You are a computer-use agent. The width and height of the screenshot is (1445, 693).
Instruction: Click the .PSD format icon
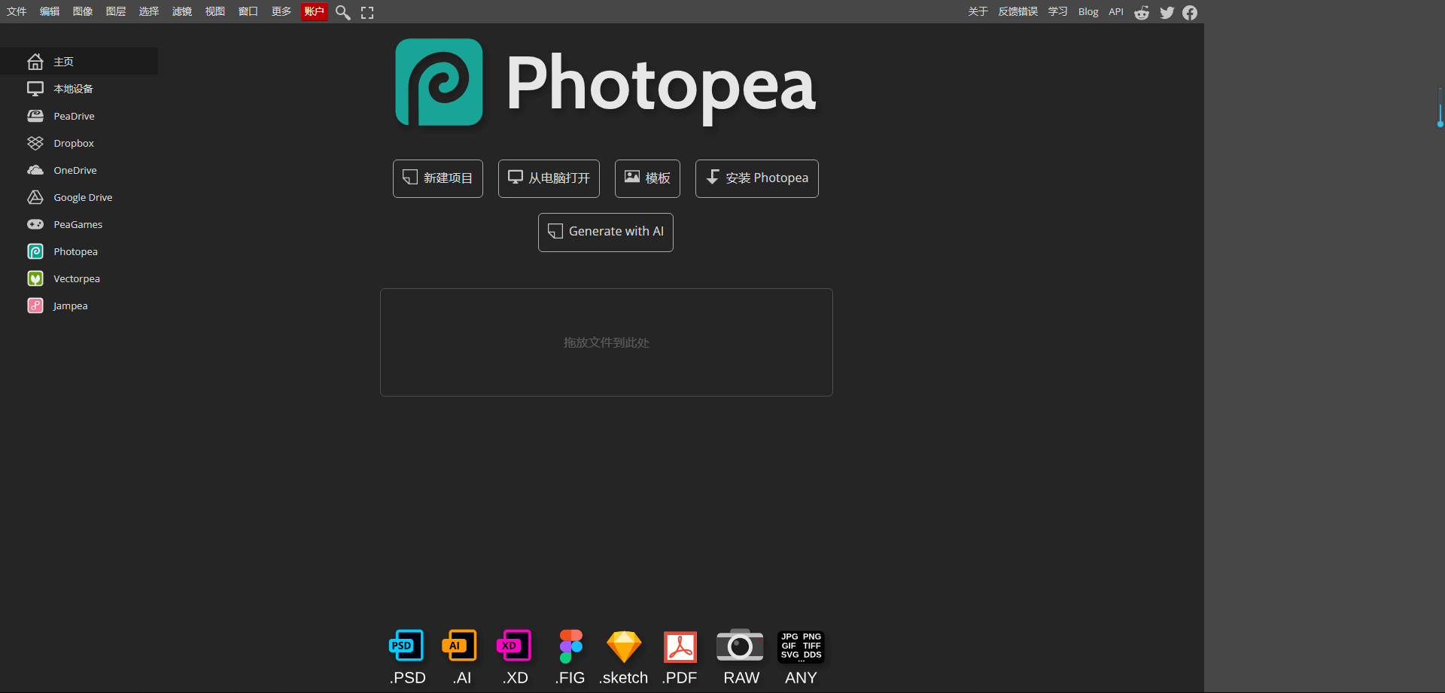[x=407, y=646]
